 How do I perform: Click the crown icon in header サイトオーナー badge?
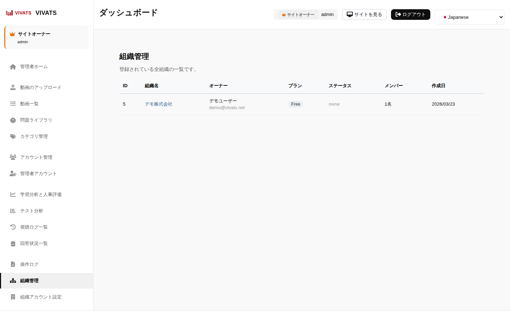point(284,15)
